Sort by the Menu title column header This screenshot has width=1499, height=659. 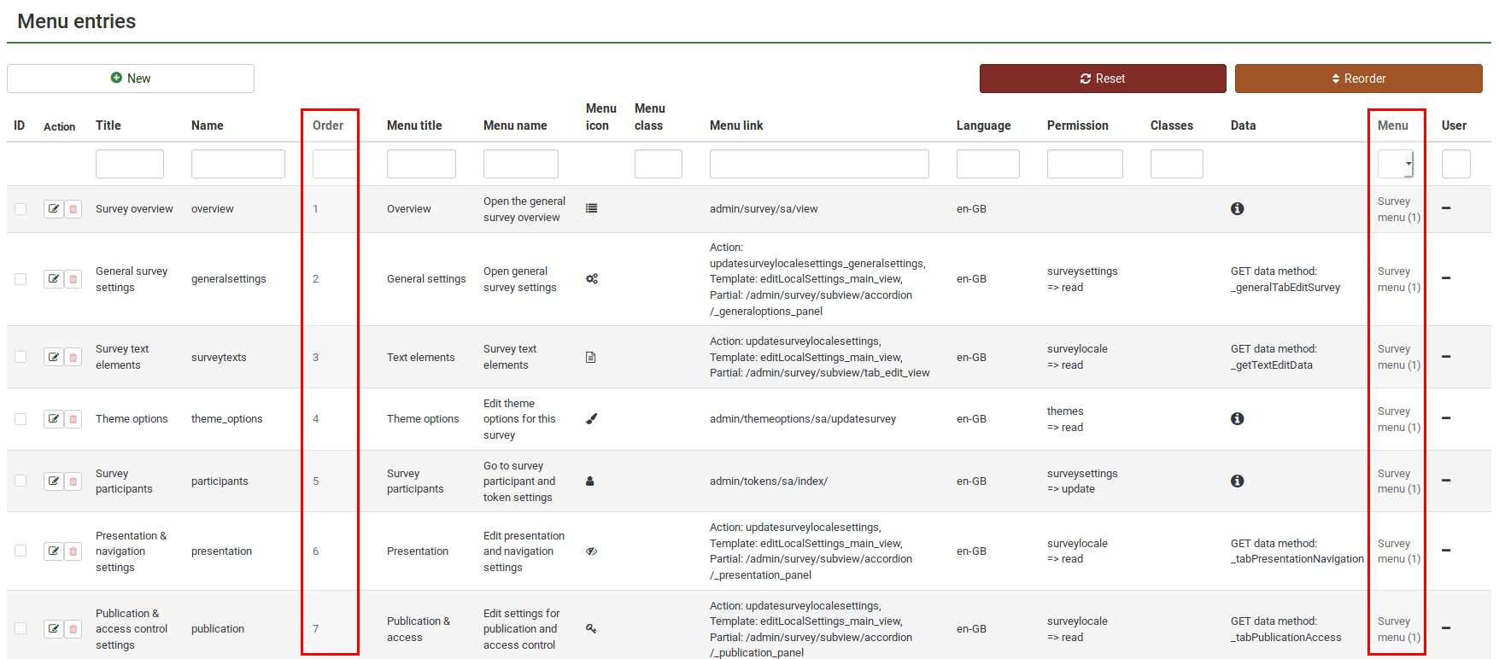414,125
